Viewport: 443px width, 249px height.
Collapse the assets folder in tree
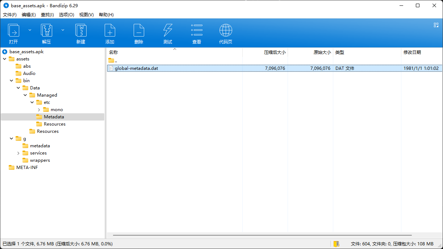point(5,59)
